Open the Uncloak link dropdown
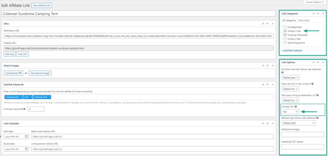This screenshot has height=156, width=328. (290, 112)
